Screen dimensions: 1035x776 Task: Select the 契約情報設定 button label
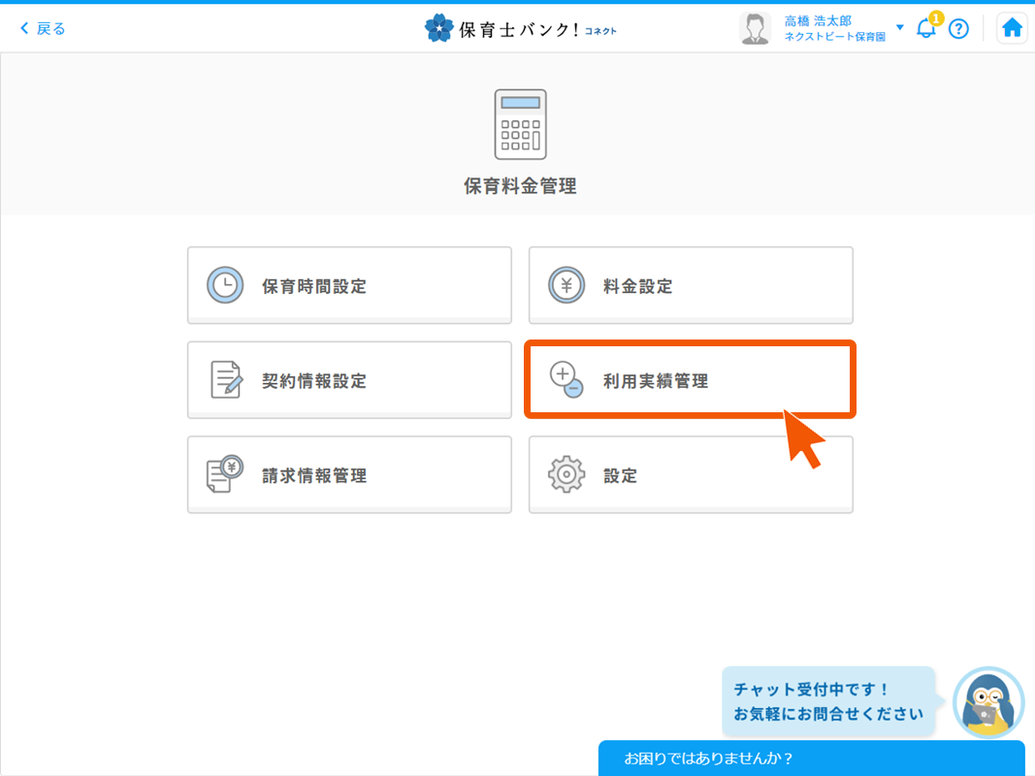314,381
